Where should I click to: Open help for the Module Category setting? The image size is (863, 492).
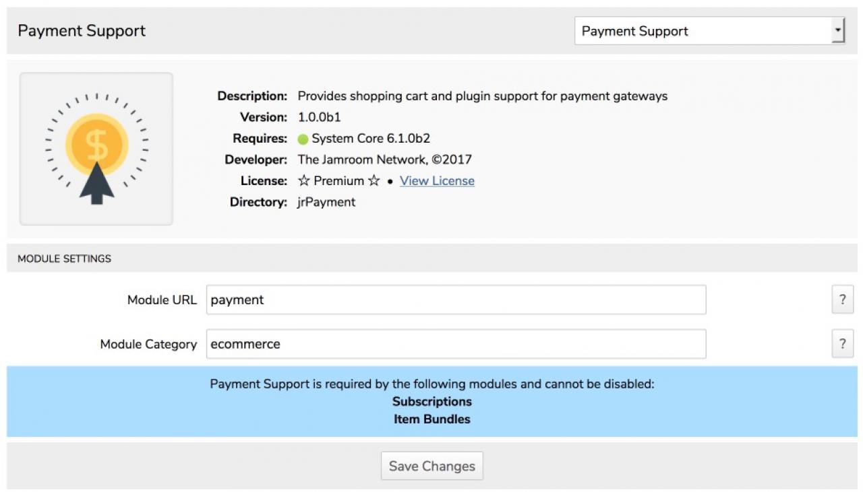coord(842,344)
